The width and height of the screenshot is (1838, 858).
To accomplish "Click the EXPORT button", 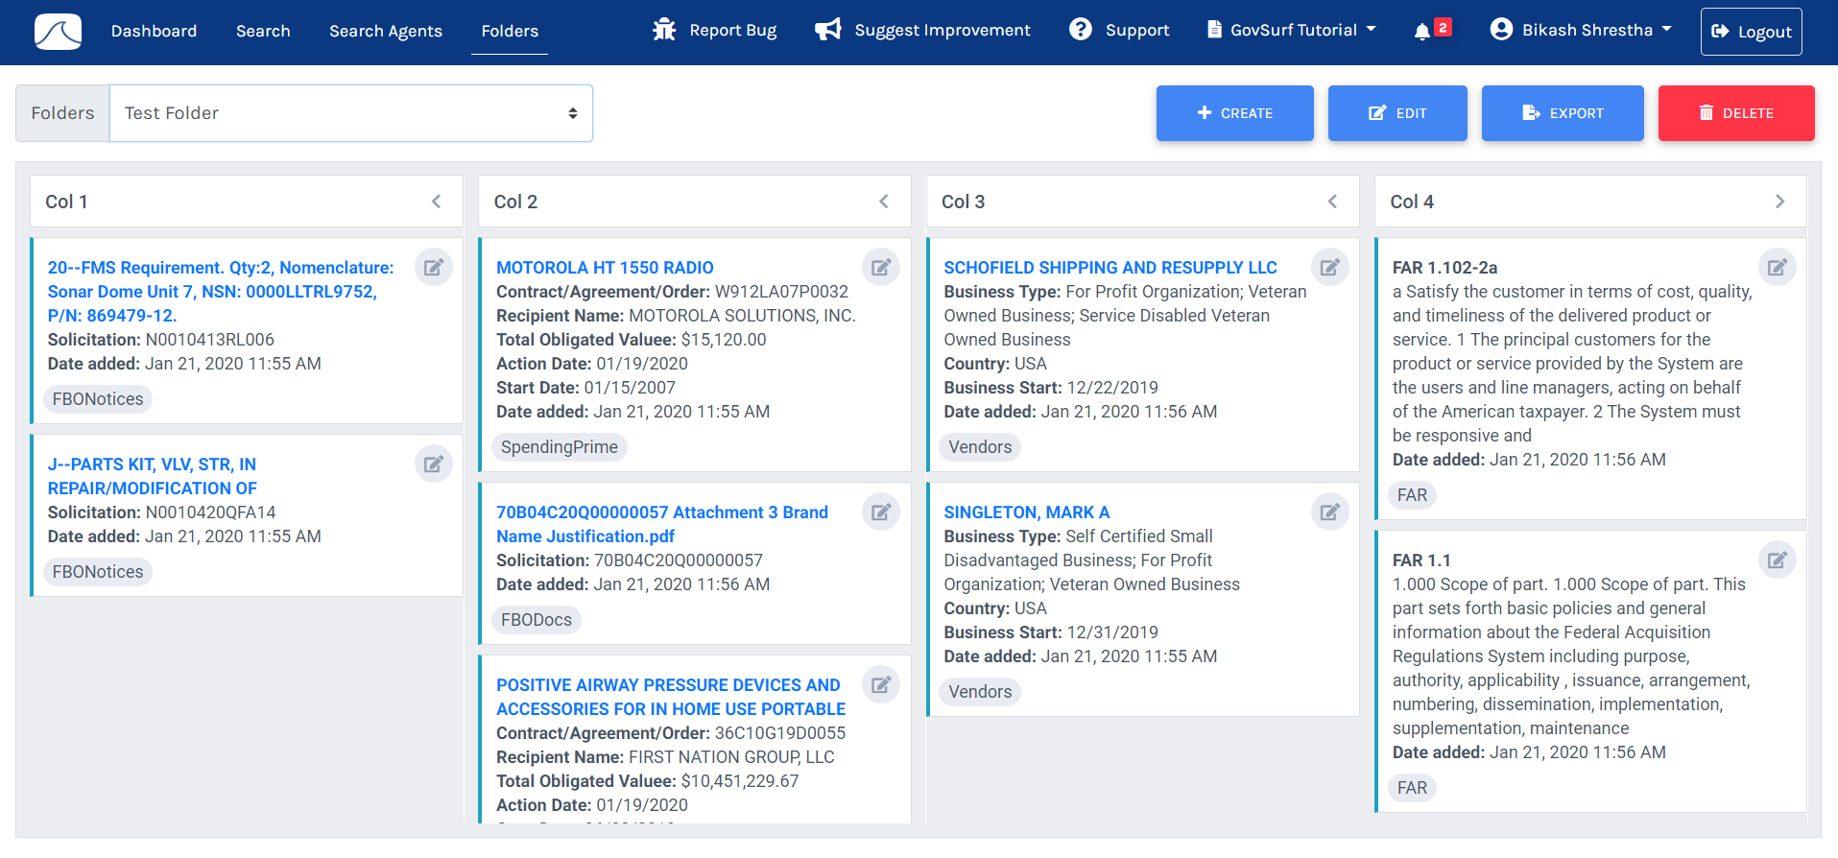I will (1563, 113).
